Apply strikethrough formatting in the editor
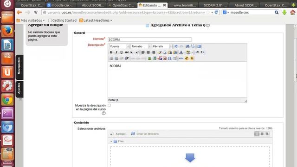The width and height of the screenshot is (297, 167). coord(127,52)
